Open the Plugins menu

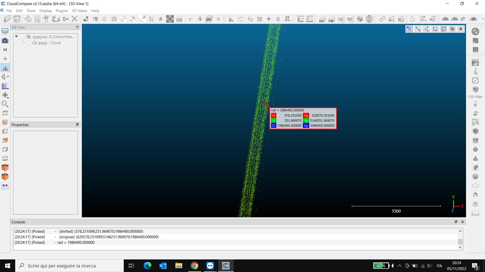coord(62,11)
